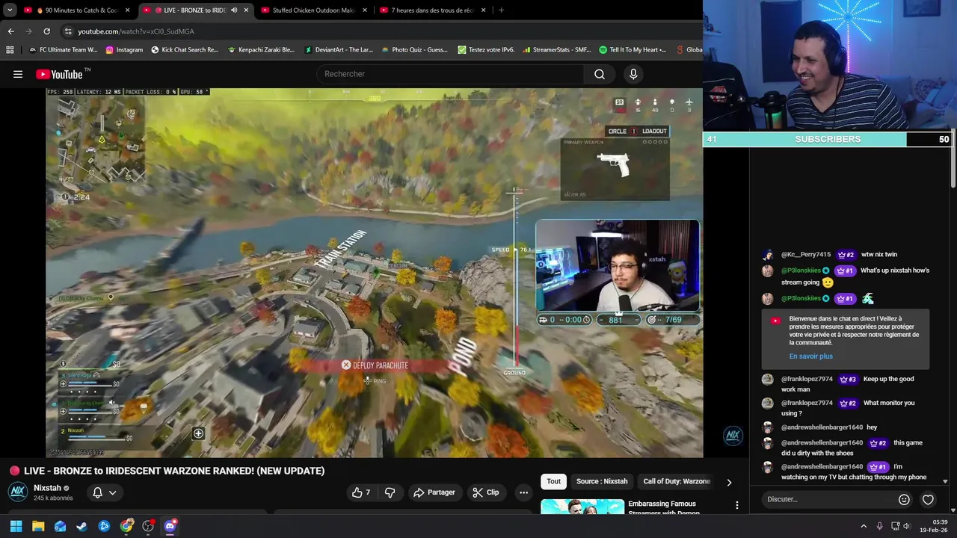
Task: Open the taskbar volume control
Action: coord(907,526)
